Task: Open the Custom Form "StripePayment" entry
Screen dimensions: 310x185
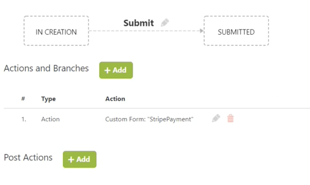Action: pos(149,119)
